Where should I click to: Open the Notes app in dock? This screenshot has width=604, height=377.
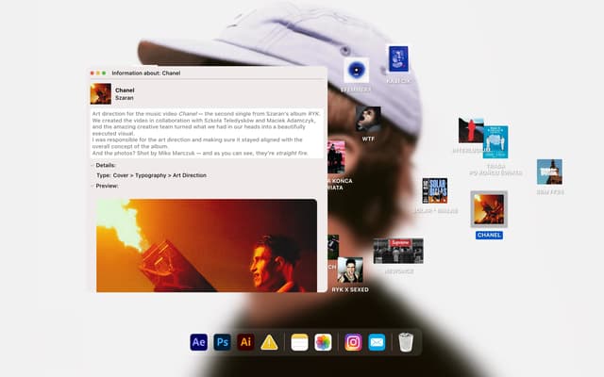pyautogui.click(x=300, y=342)
